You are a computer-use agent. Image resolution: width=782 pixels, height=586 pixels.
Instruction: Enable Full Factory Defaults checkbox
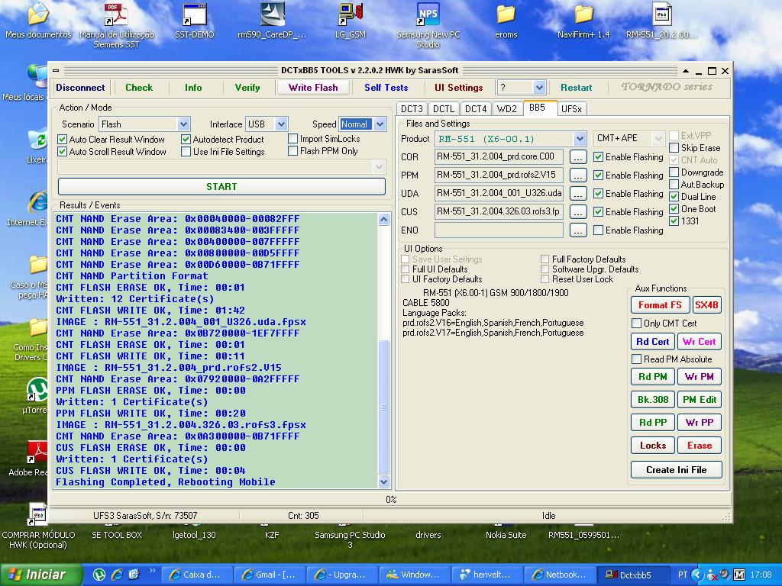545,259
